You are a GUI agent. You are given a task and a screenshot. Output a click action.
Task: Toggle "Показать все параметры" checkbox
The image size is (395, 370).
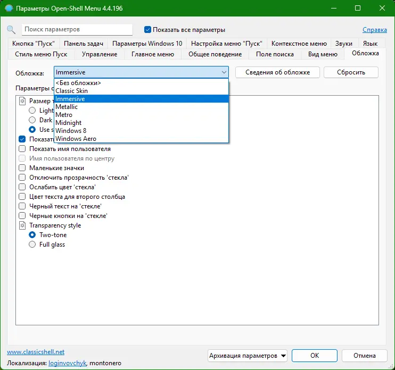147,30
